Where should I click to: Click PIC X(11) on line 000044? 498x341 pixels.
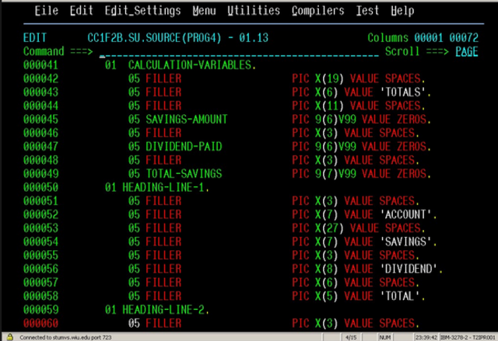[317, 106]
